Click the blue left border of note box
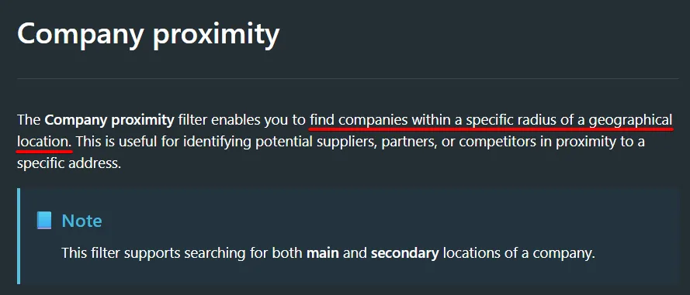The image size is (690, 295). click(19, 235)
